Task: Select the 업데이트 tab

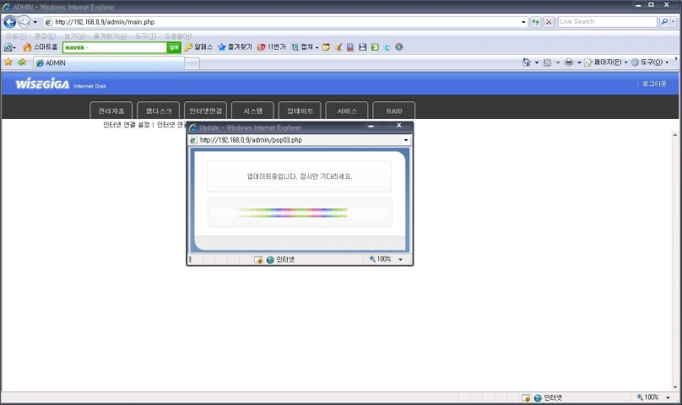Action: click(300, 111)
